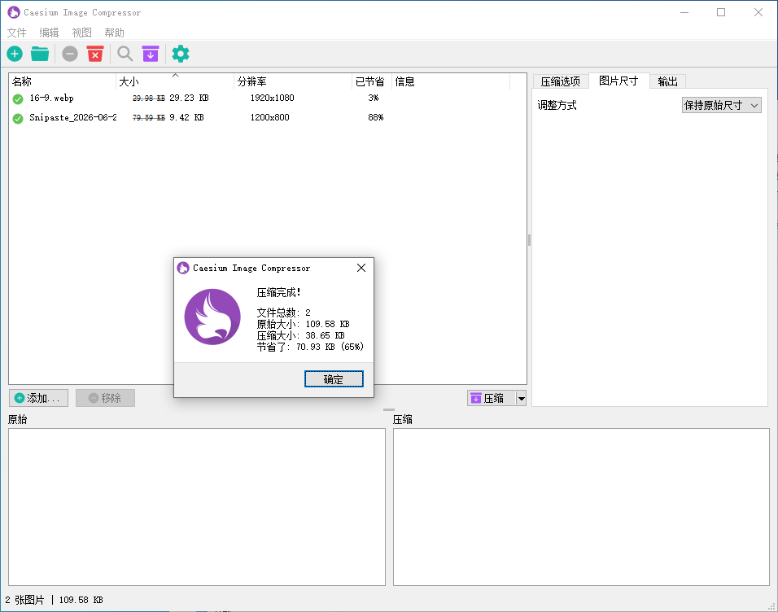The width and height of the screenshot is (778, 612).
Task: Click green check icon beside Snipaste_2026-06-2
Action: 18,119
